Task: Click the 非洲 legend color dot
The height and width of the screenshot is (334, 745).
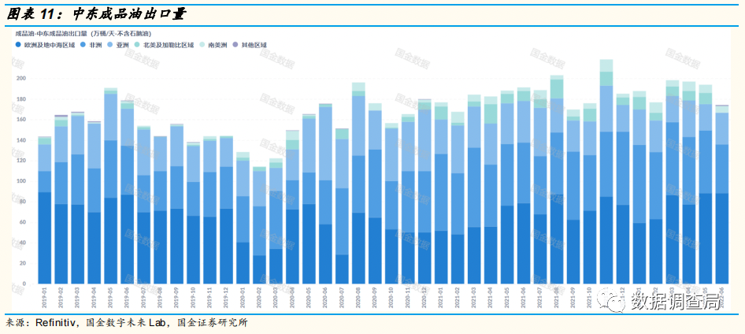Action: pos(83,46)
